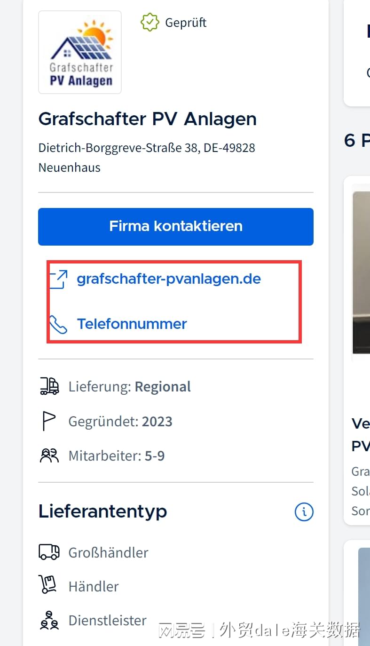Click the Händler hand-truck icon
The height and width of the screenshot is (646, 370).
pos(48,586)
